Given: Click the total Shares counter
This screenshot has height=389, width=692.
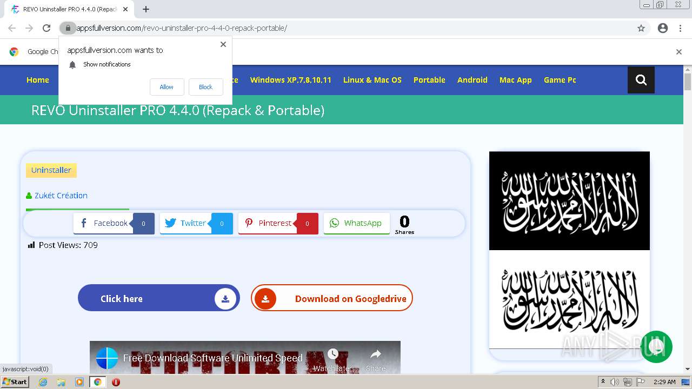Looking at the screenshot, I should tap(404, 225).
